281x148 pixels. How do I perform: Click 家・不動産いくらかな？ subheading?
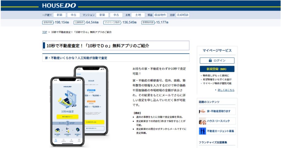click(x=76, y=58)
